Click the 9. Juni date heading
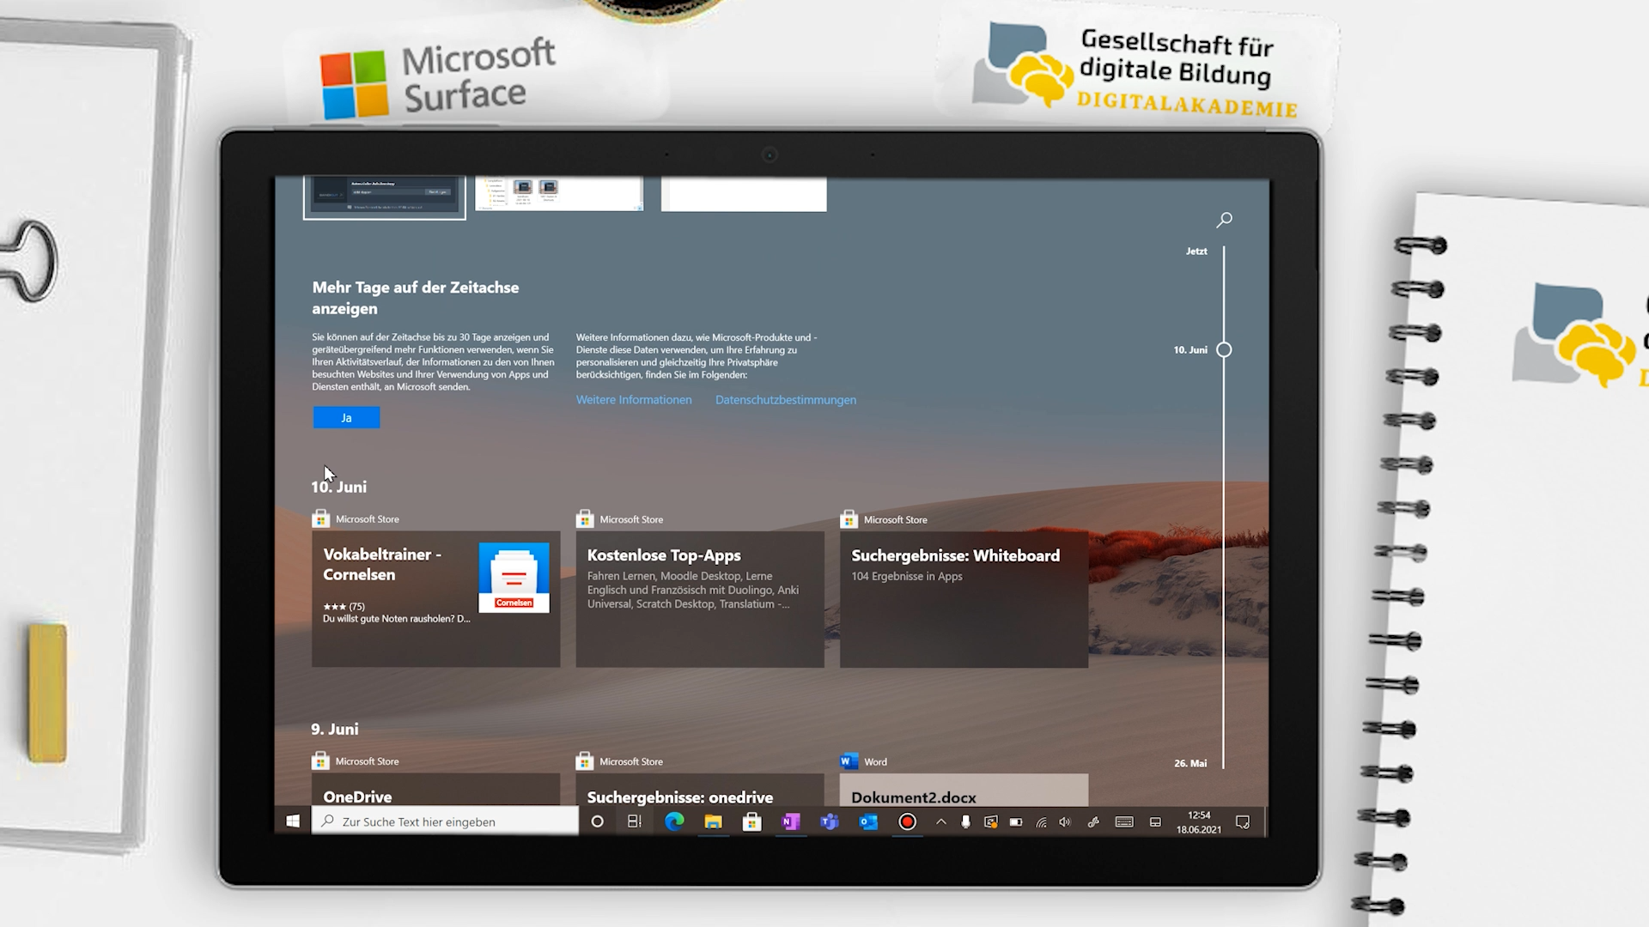1649x927 pixels. click(335, 729)
